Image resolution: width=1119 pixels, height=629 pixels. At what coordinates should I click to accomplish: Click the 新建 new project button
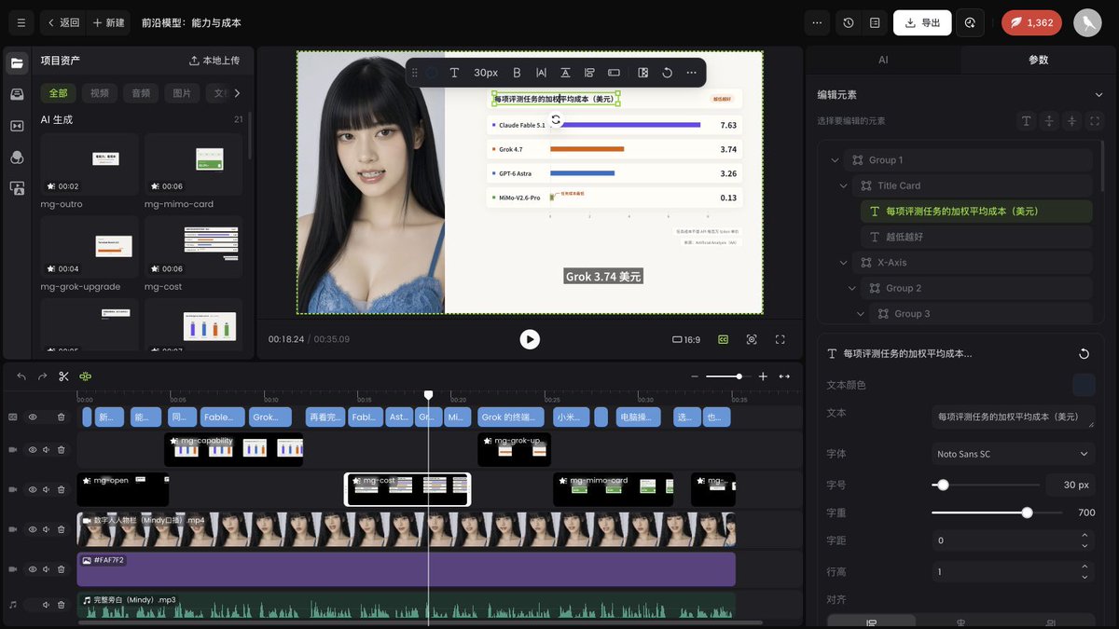point(109,22)
